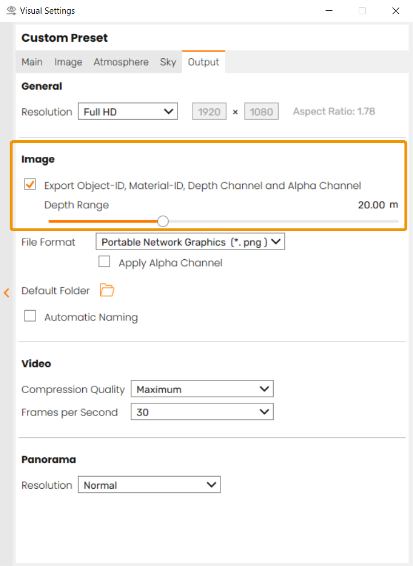Viewport: 413px width, 566px height.
Task: Tick the Automatic Naming checkbox
Action: click(x=30, y=316)
